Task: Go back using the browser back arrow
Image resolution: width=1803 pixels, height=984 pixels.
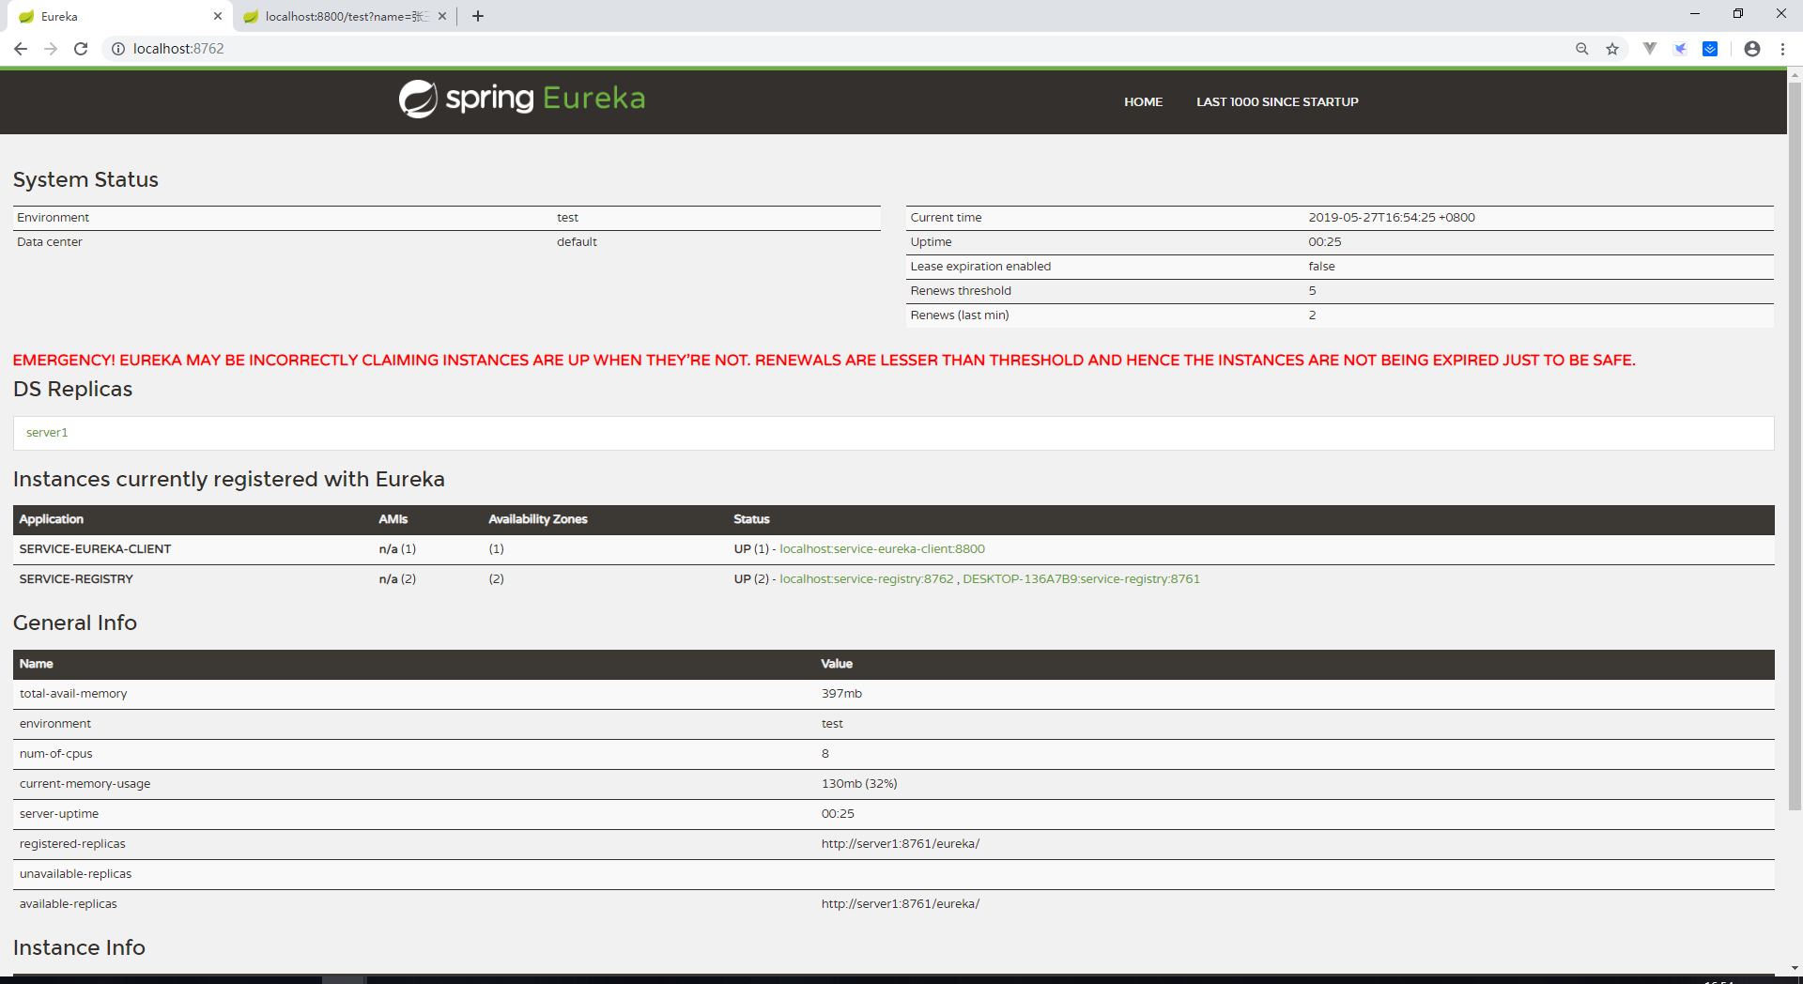Action: (21, 49)
